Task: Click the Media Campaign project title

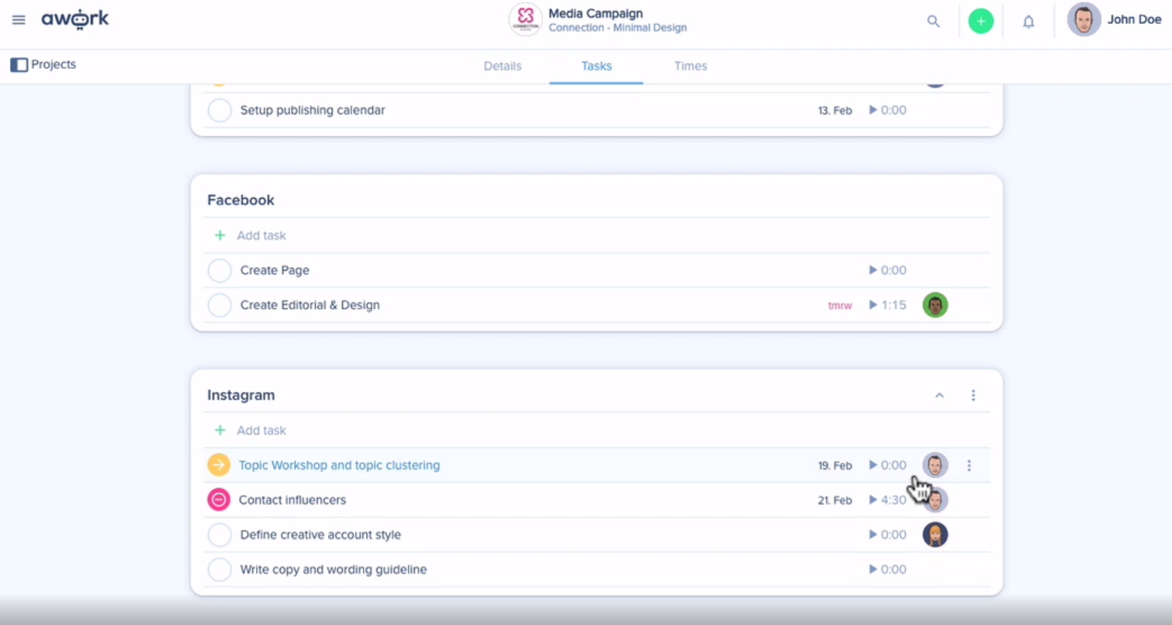Action: [596, 13]
